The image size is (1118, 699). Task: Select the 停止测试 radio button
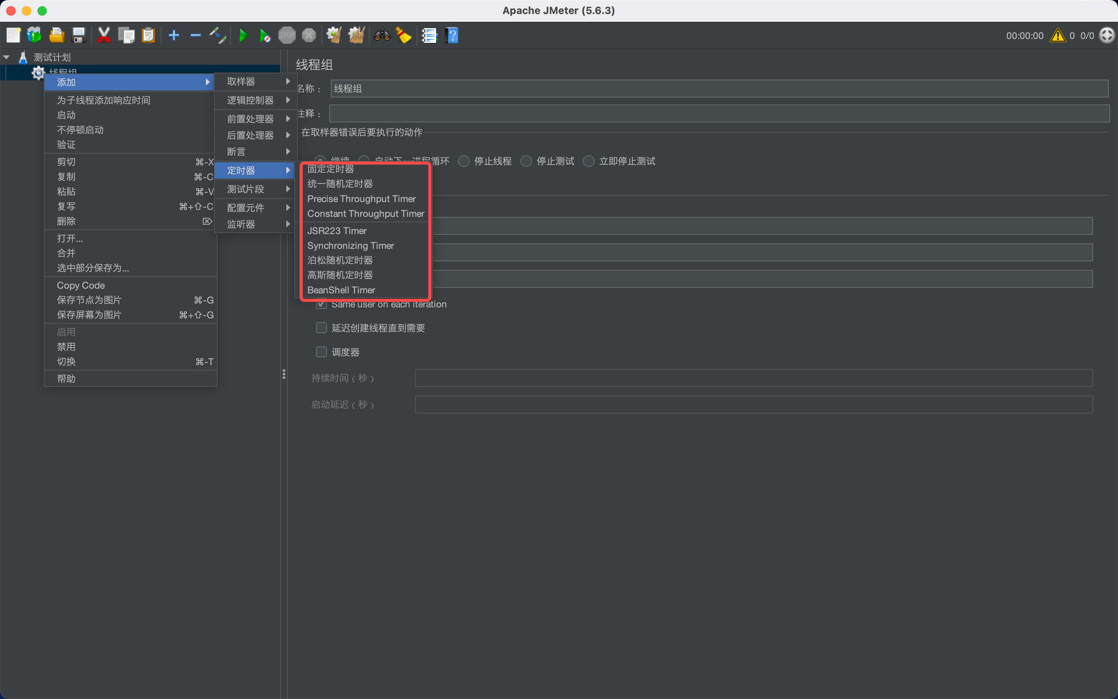(526, 161)
